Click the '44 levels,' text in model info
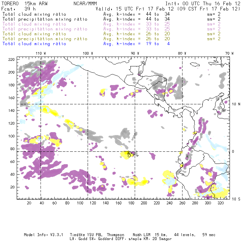The height and width of the screenshot is (242, 242). [x=185, y=235]
